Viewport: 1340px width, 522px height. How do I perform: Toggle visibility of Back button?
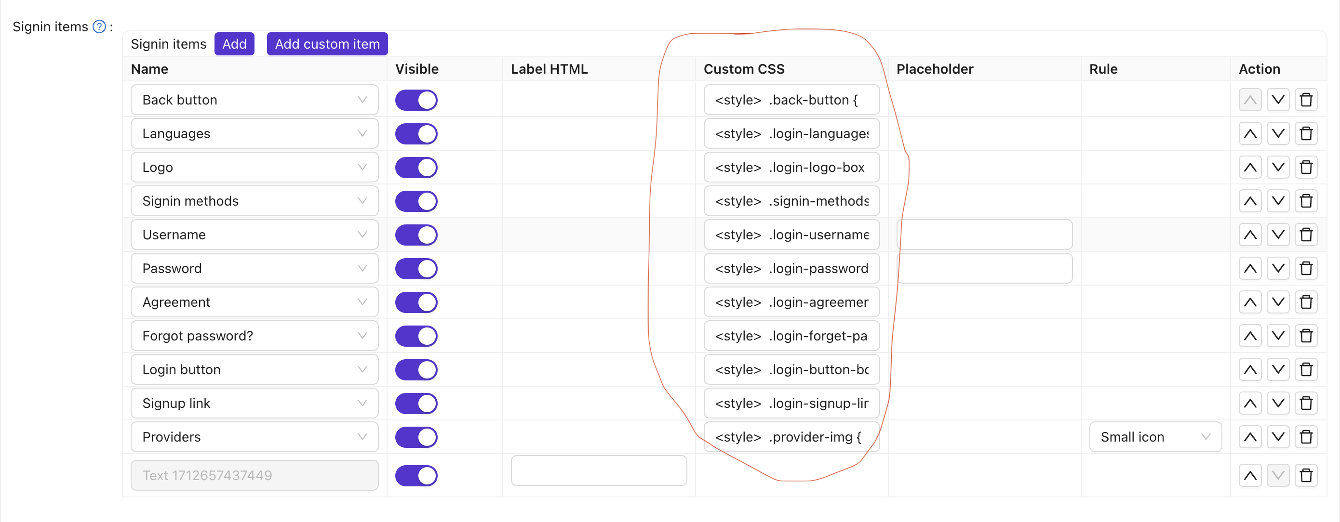416,100
